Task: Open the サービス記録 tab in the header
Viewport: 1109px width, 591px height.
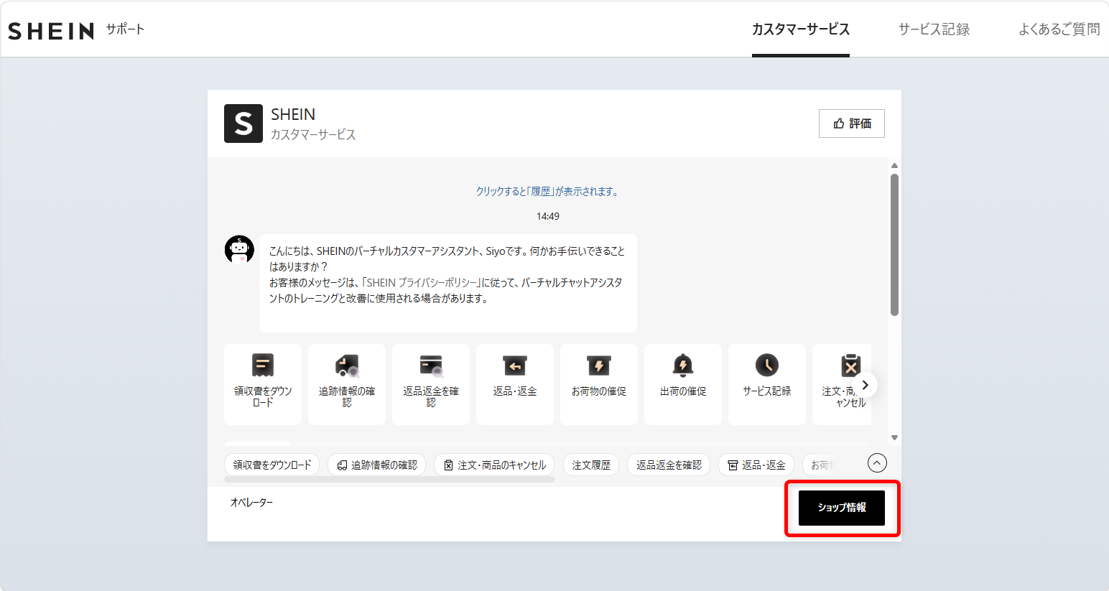Action: coord(934,29)
